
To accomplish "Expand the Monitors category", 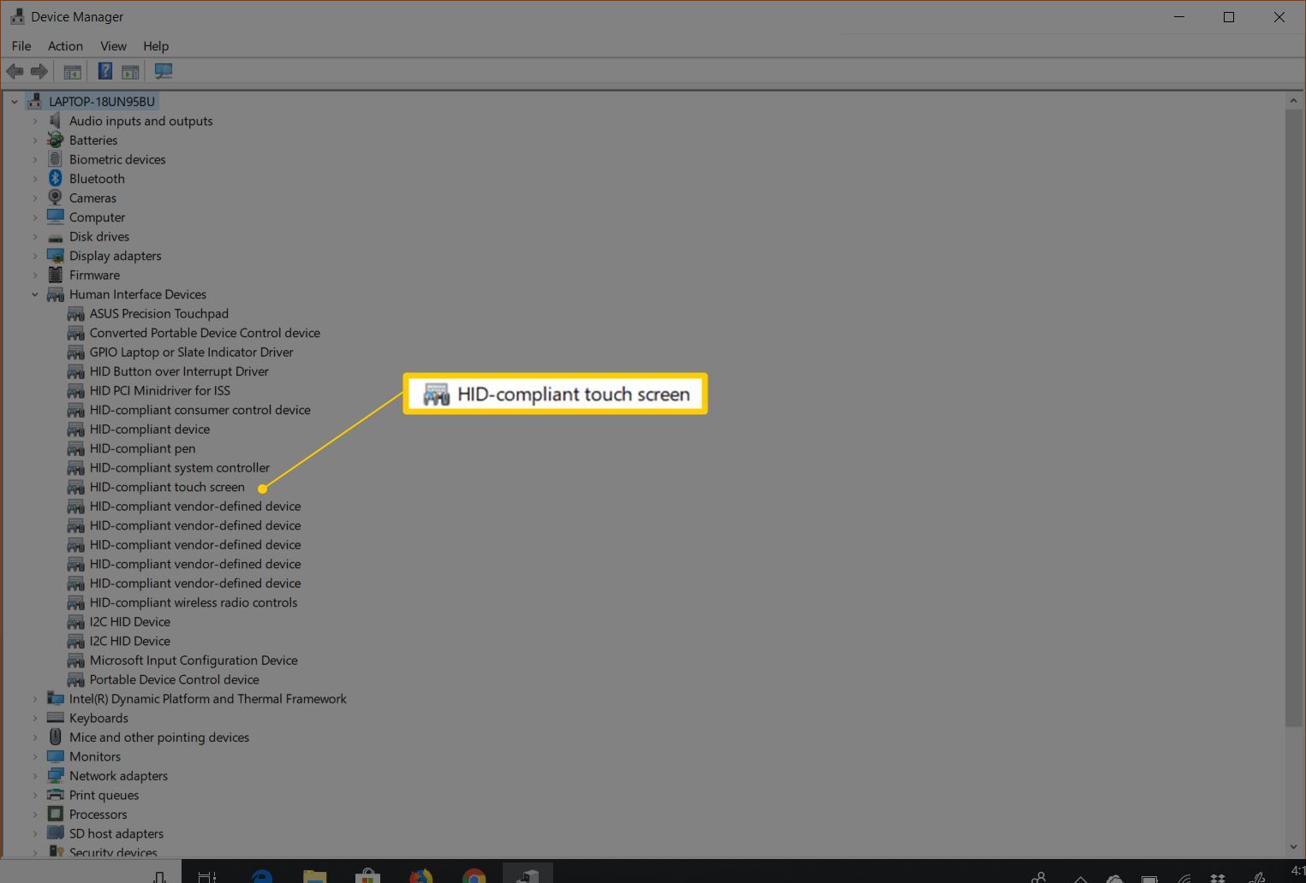I will coord(35,756).
